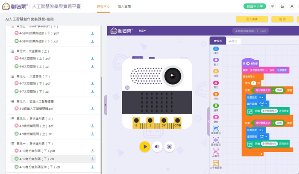Viewport: 299px width, 174px height.
Task: Switch to the 程式 code tab
Action: 217,41
